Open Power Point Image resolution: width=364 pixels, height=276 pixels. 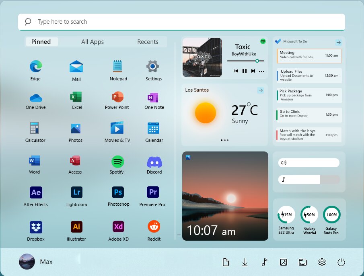click(x=118, y=97)
